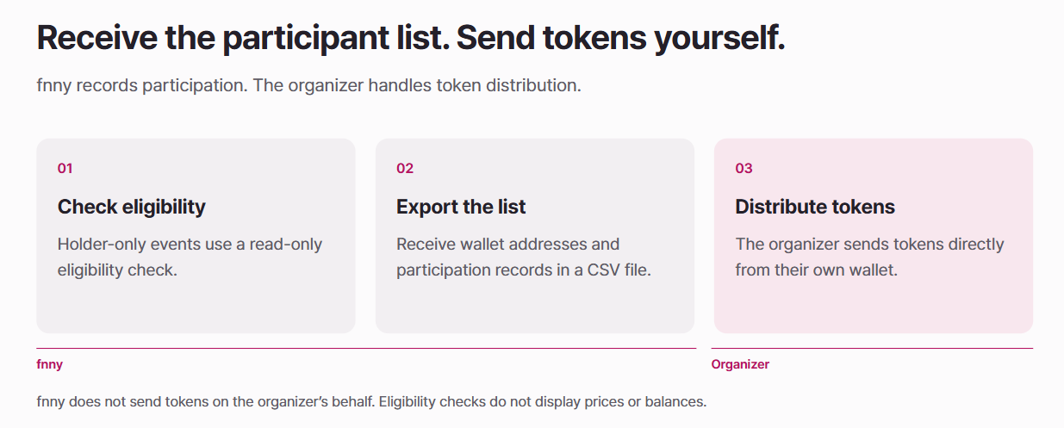
Task: Click the 01 step number
Action: click(x=65, y=168)
